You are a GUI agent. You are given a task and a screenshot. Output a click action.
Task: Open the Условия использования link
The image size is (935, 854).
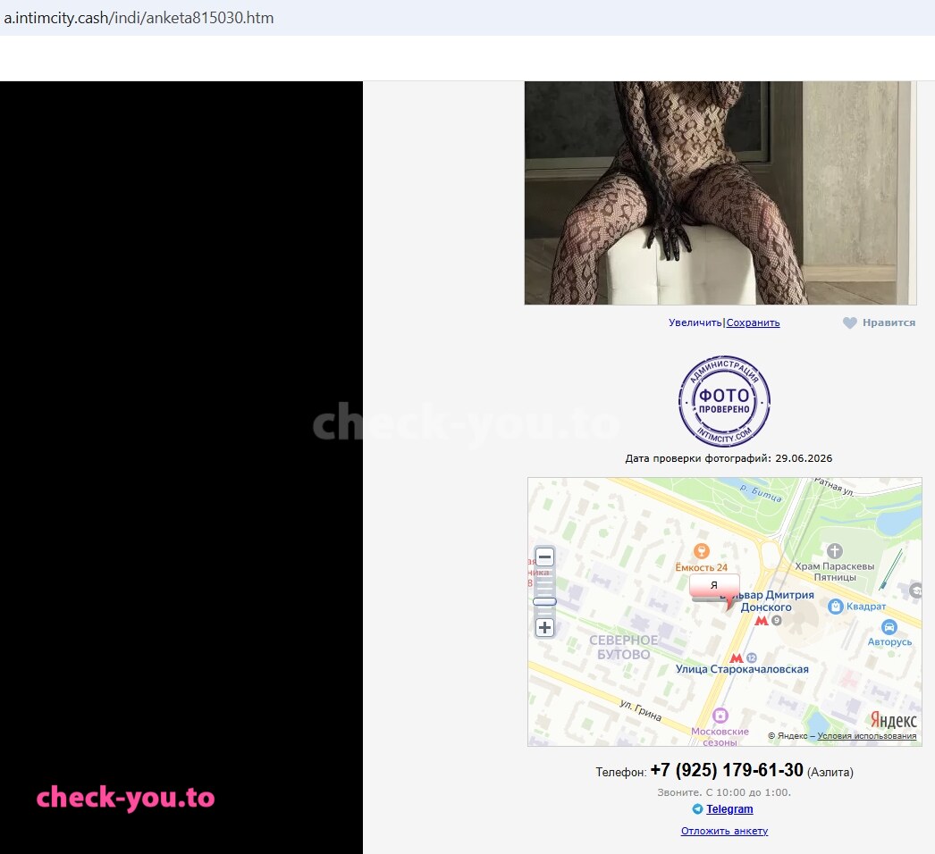coord(866,736)
